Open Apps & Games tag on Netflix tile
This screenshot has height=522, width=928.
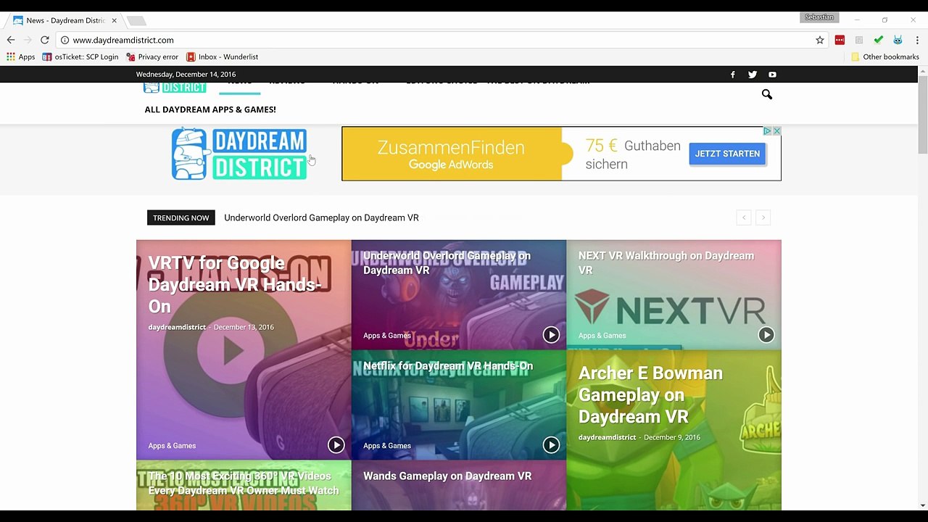click(387, 446)
